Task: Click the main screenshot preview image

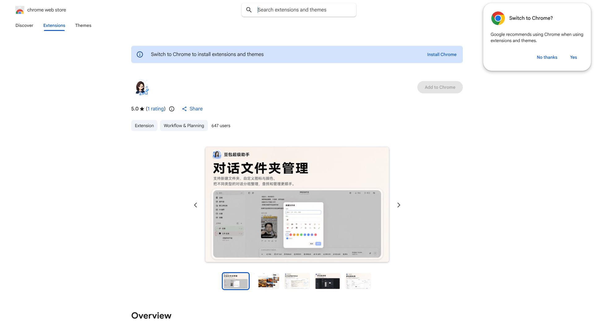Action: pos(297,204)
